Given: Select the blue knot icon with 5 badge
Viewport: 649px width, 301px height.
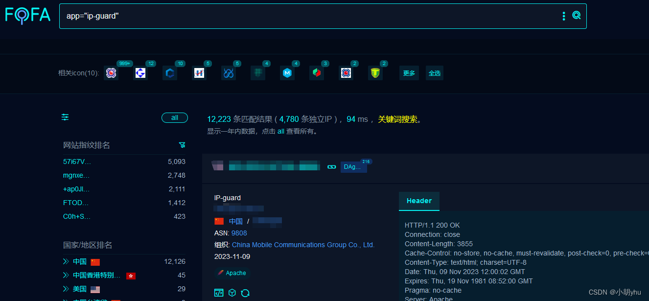Looking at the screenshot, I should coord(229,73).
